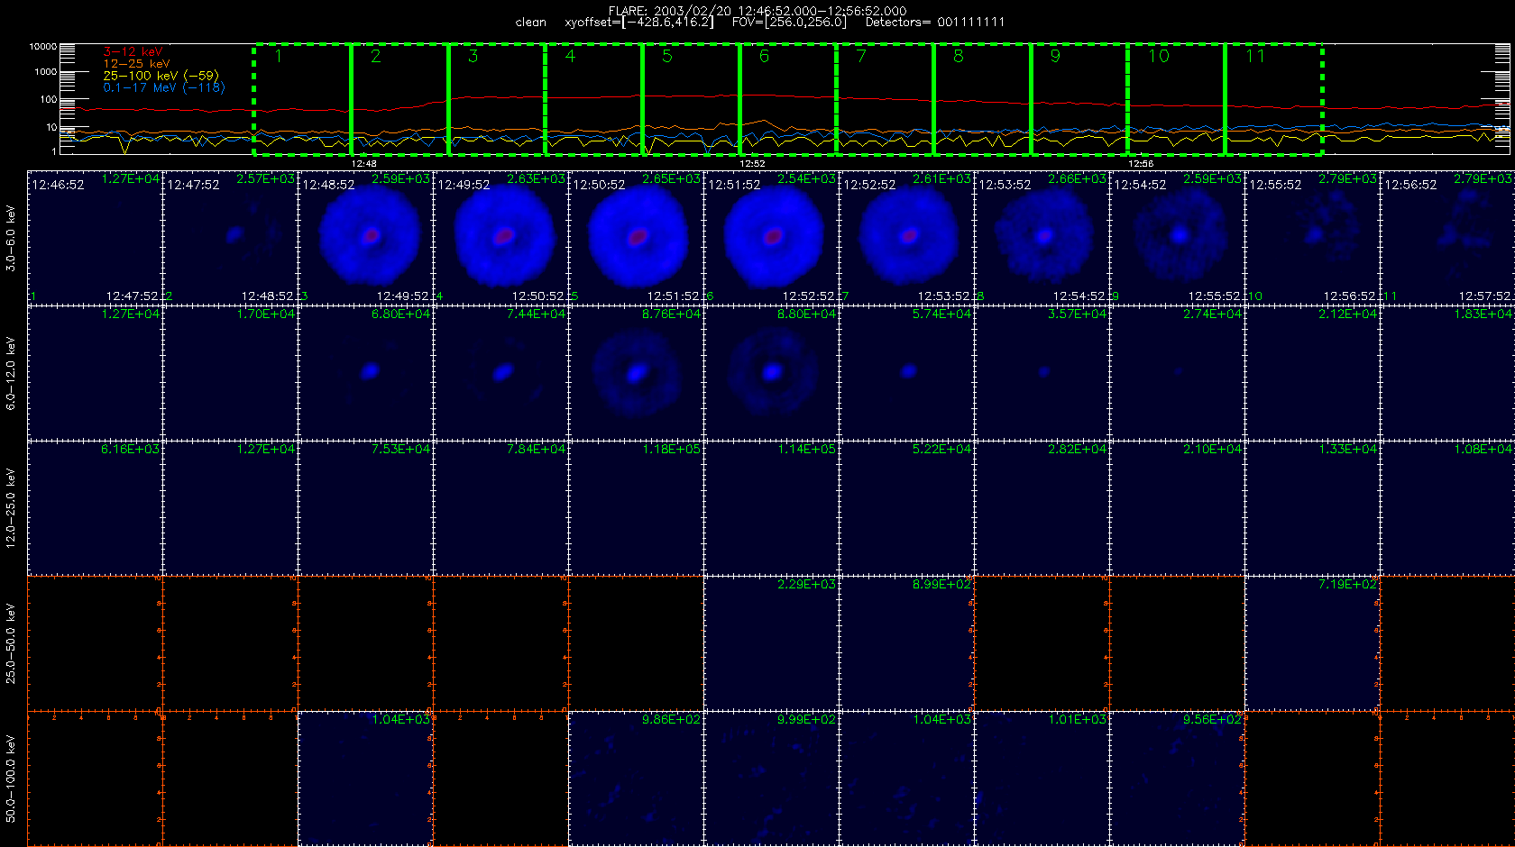Click the 25.0-50.0 keV row label

point(11,643)
